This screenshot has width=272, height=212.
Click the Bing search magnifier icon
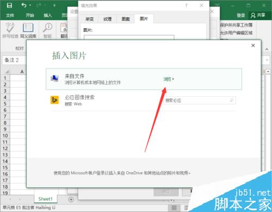pos(232,100)
